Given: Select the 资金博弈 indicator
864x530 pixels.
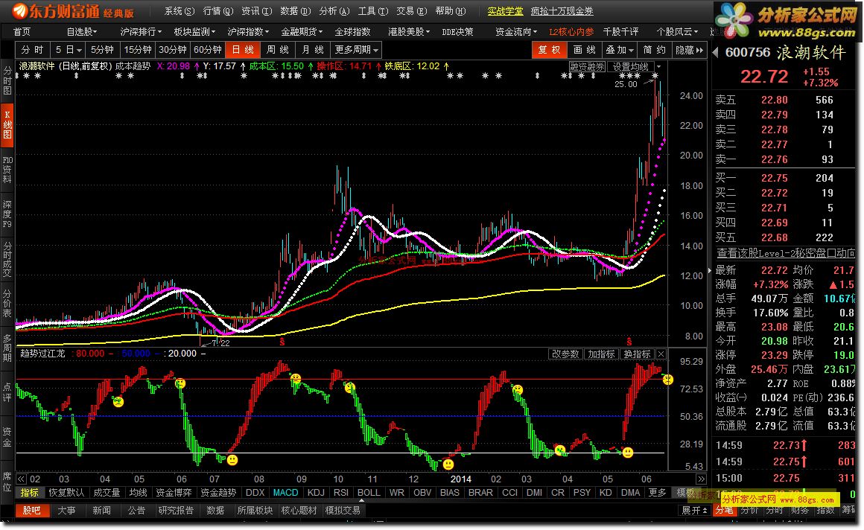Looking at the screenshot, I should [174, 493].
